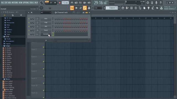177x99 pixels.
Task: Expand the Snares folder in browser
Action: point(9,32)
